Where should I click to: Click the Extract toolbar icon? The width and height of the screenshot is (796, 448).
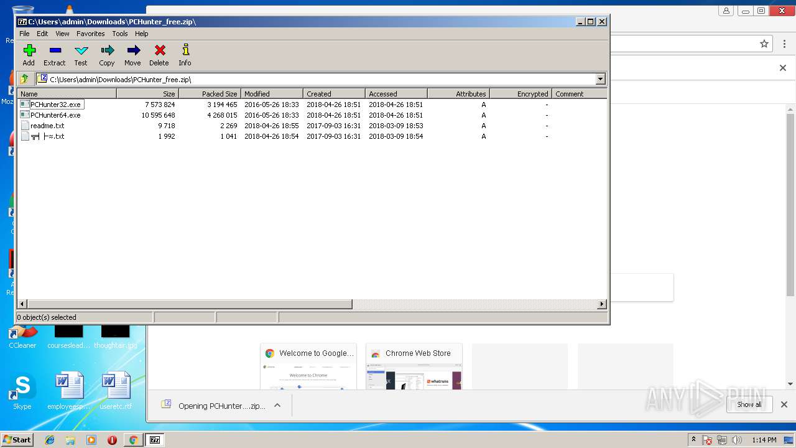click(x=55, y=55)
